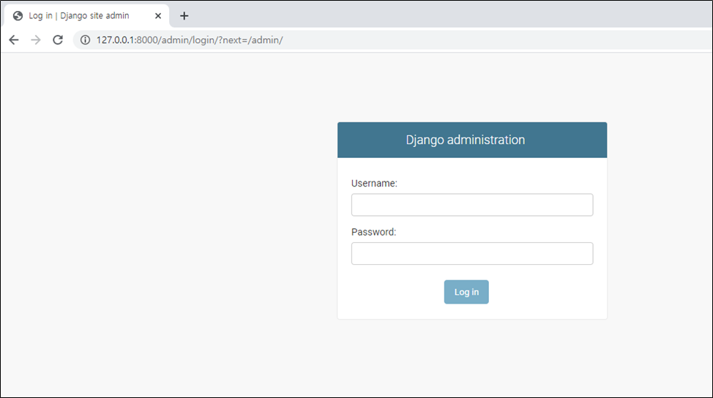The width and height of the screenshot is (713, 398).
Task: Click the Username: label
Action: pyautogui.click(x=374, y=184)
